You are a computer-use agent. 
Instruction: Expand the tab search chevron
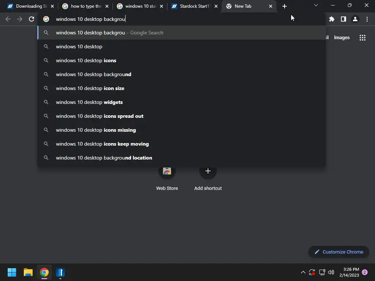coord(316,5)
